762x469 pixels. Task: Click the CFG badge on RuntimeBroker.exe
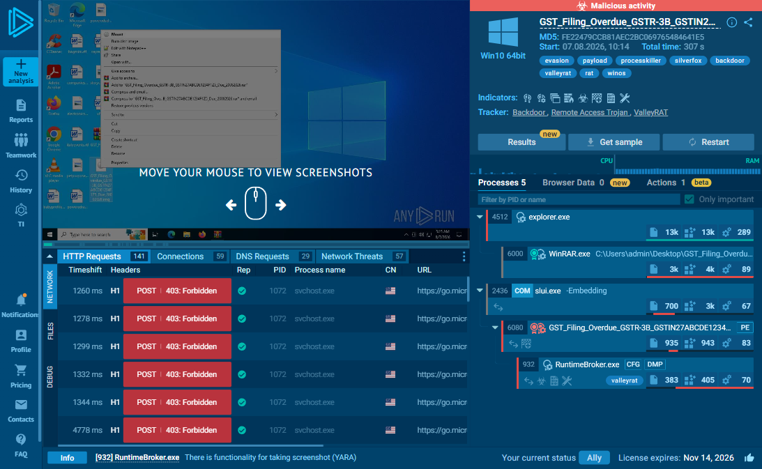click(x=633, y=364)
